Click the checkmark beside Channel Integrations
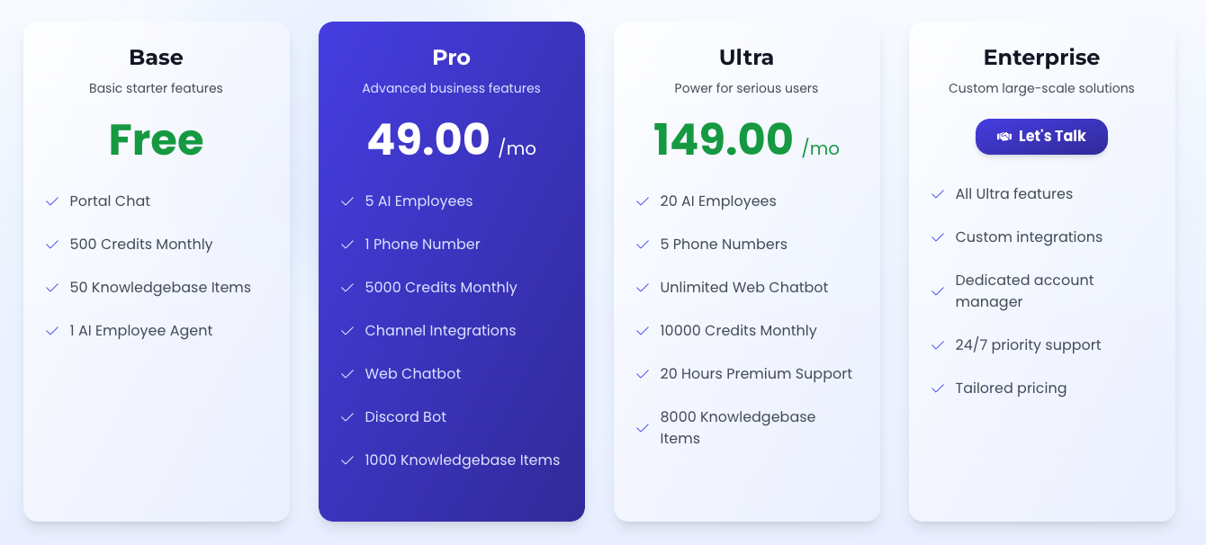Viewport: 1206px width, 545px height. pyautogui.click(x=347, y=331)
